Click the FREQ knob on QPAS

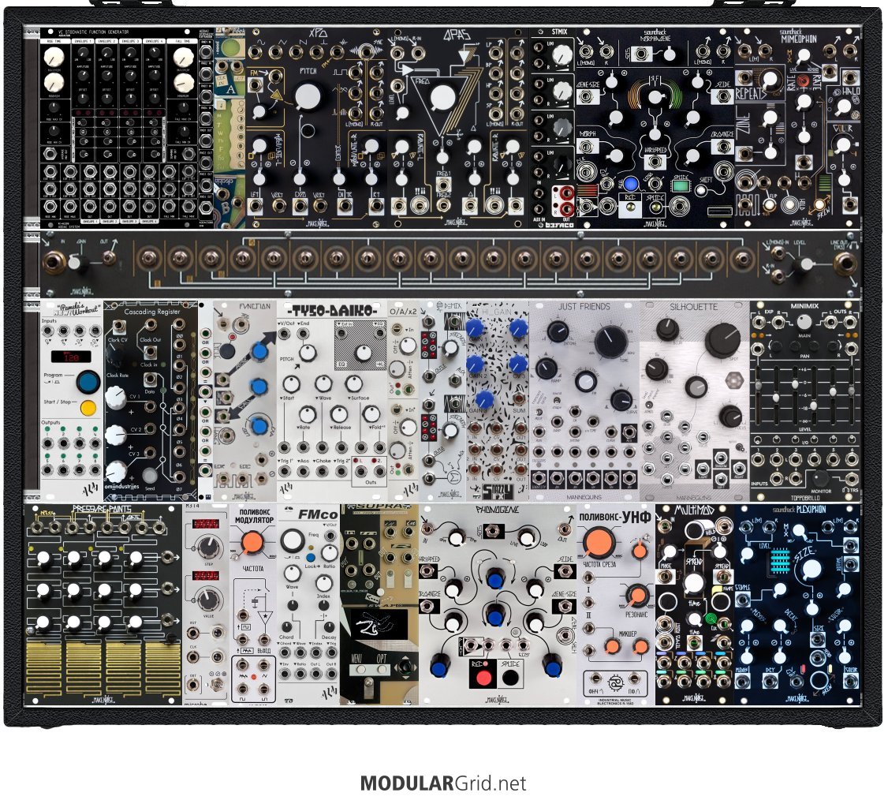click(x=442, y=99)
